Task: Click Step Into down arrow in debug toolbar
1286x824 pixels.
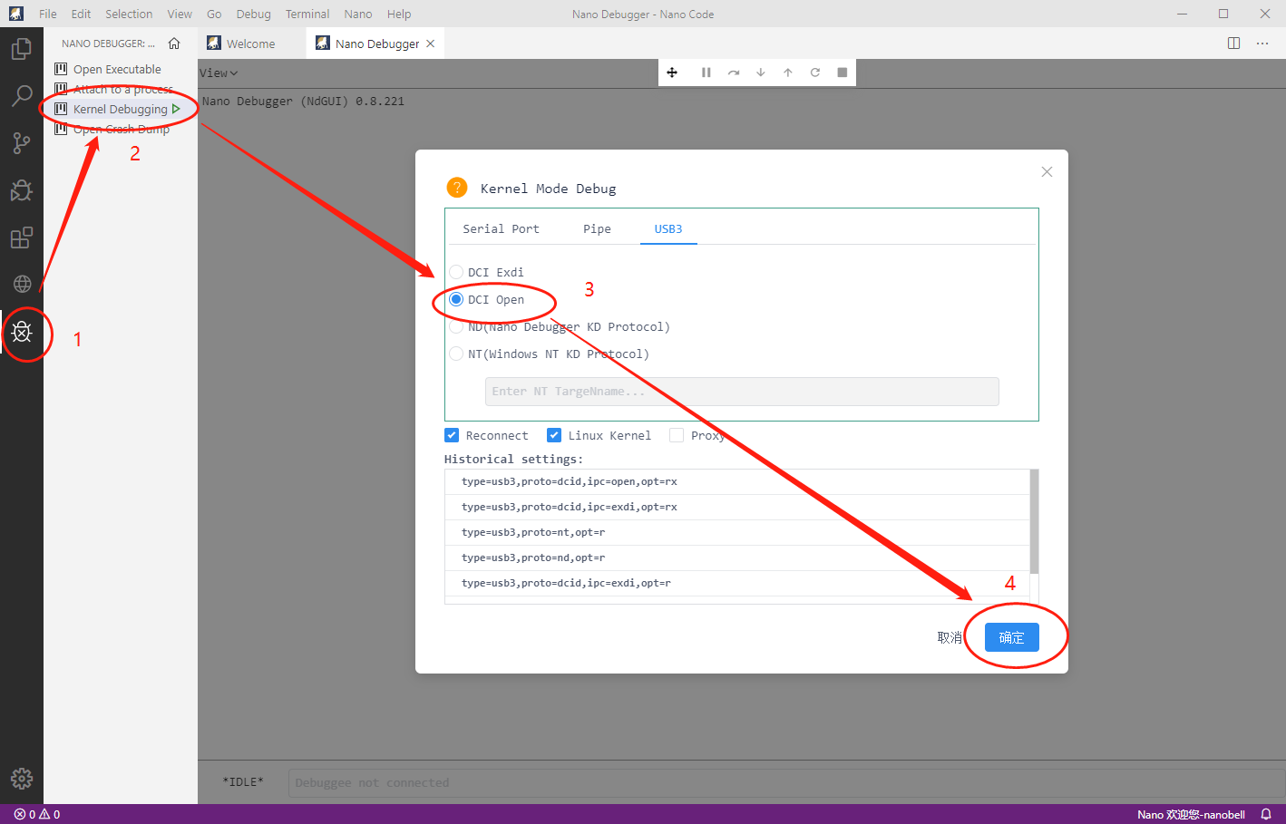Action: (761, 73)
